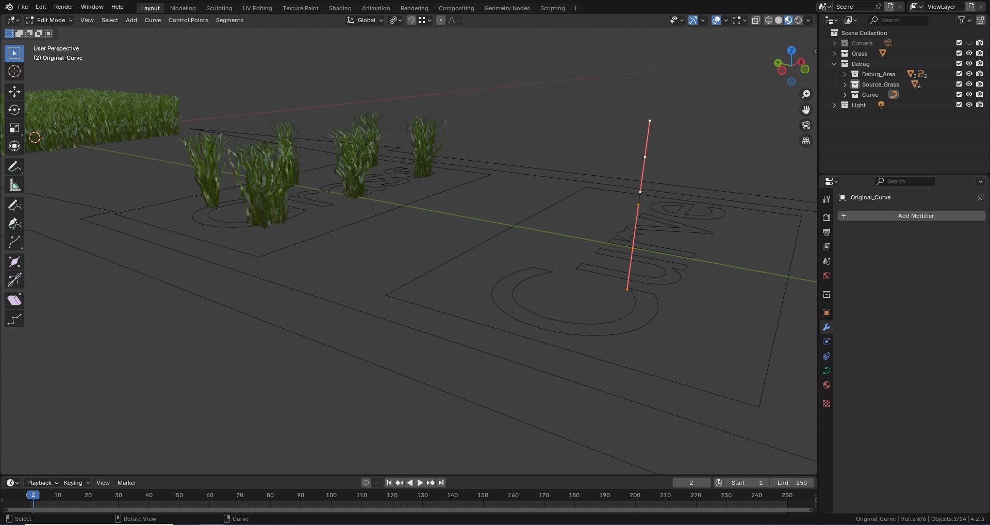Select the Annotate tool

pos(14,166)
